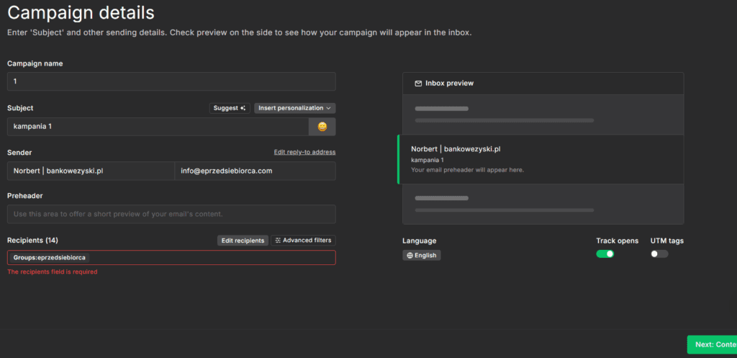Open Advanced filters for recipients

[x=303, y=241]
